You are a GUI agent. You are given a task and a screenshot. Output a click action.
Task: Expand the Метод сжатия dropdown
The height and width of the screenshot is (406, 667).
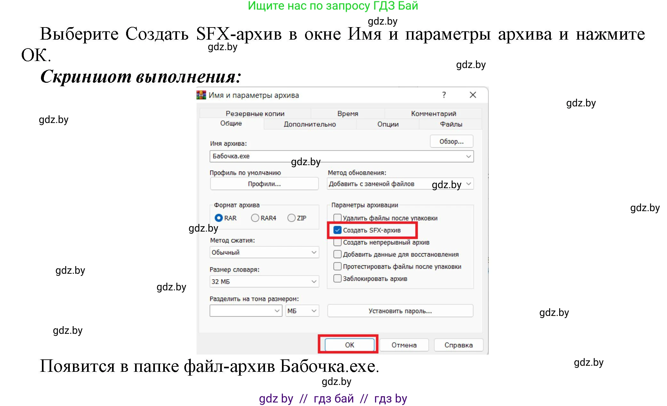[x=313, y=252]
